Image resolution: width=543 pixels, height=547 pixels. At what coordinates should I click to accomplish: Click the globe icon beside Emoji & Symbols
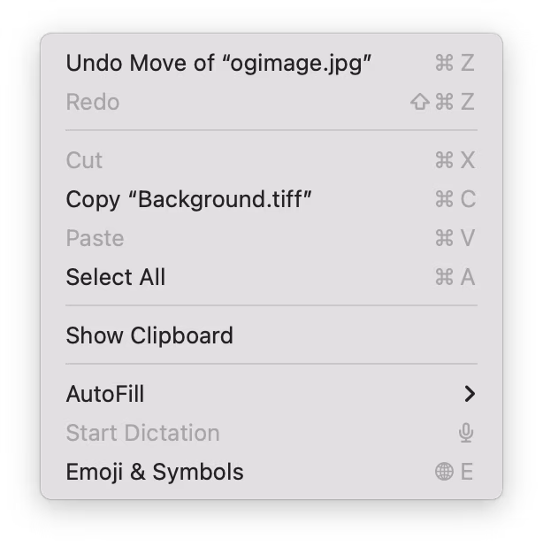pos(444,472)
